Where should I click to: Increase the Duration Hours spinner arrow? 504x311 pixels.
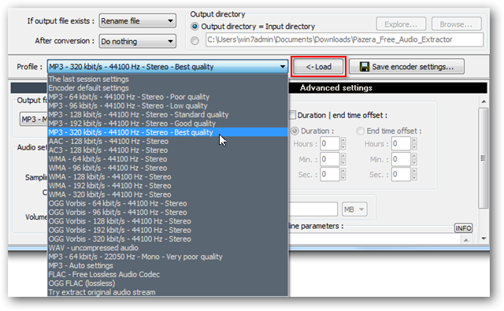point(343,140)
